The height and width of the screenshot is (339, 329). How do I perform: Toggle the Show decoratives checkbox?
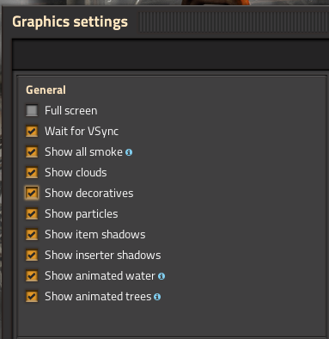(32, 194)
